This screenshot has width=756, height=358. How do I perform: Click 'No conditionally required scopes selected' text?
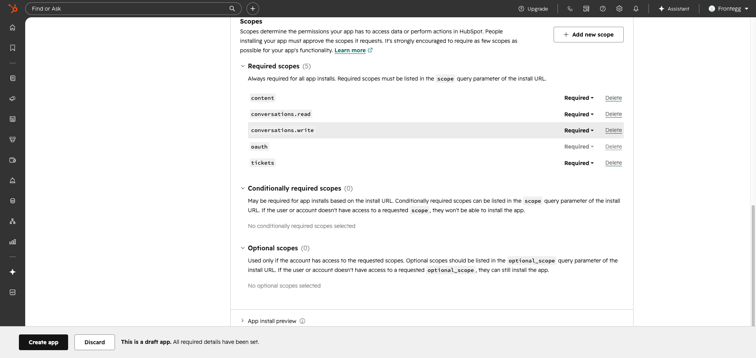[x=302, y=226]
